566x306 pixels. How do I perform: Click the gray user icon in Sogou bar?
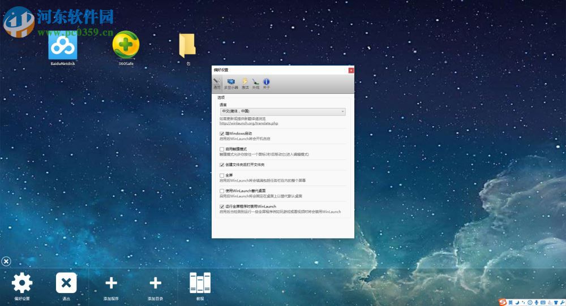550,303
